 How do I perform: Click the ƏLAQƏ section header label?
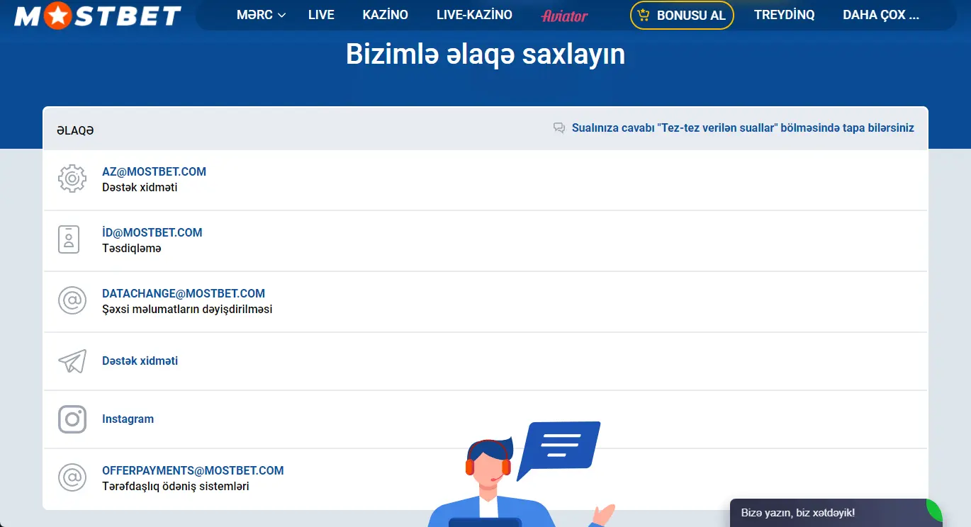pyautogui.click(x=75, y=130)
